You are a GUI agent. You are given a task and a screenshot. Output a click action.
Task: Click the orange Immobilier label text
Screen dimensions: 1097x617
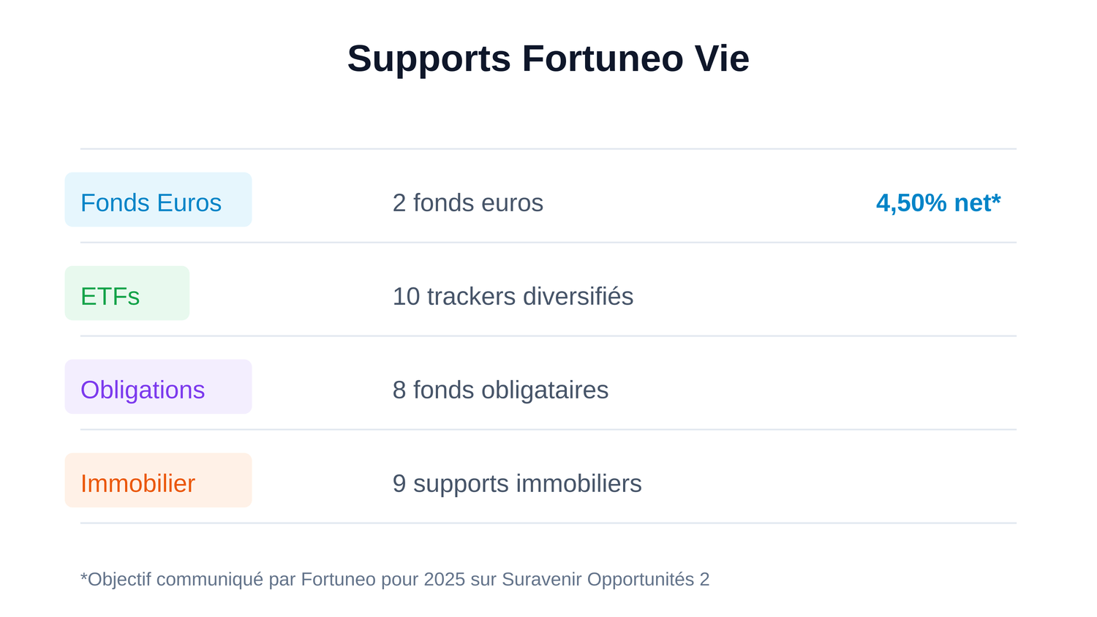tap(137, 483)
